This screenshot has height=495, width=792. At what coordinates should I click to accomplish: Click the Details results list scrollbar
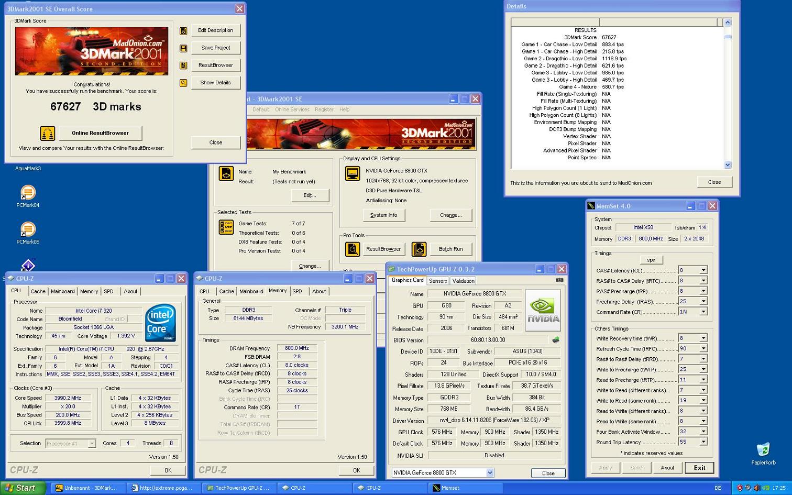pos(728,94)
